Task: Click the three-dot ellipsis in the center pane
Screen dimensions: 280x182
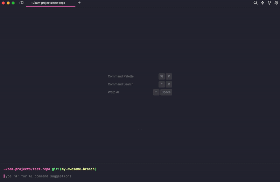Action: pyautogui.click(x=140, y=129)
